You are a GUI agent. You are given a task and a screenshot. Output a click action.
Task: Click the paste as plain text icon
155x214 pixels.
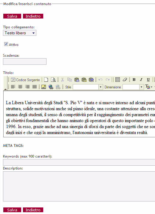point(84,80)
